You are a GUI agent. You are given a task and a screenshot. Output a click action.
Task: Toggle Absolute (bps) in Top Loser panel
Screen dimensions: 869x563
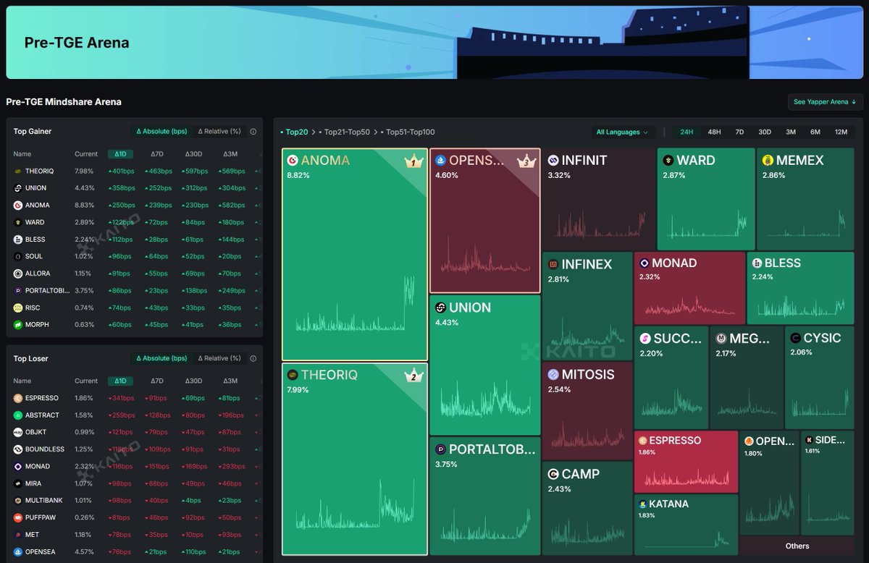[x=161, y=358]
